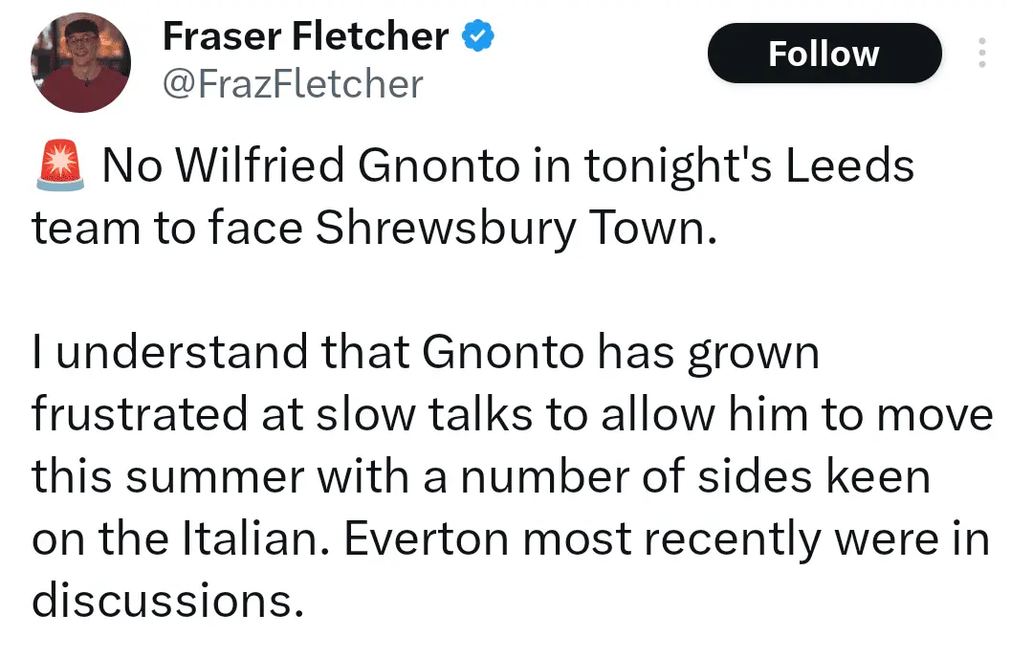
Task: Click the red siren emoji
Action: 59,166
